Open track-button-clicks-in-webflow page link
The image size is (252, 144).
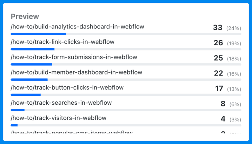(67, 87)
